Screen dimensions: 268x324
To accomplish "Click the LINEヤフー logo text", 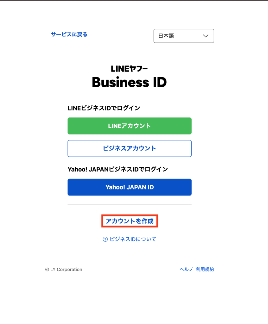I will (x=129, y=69).
